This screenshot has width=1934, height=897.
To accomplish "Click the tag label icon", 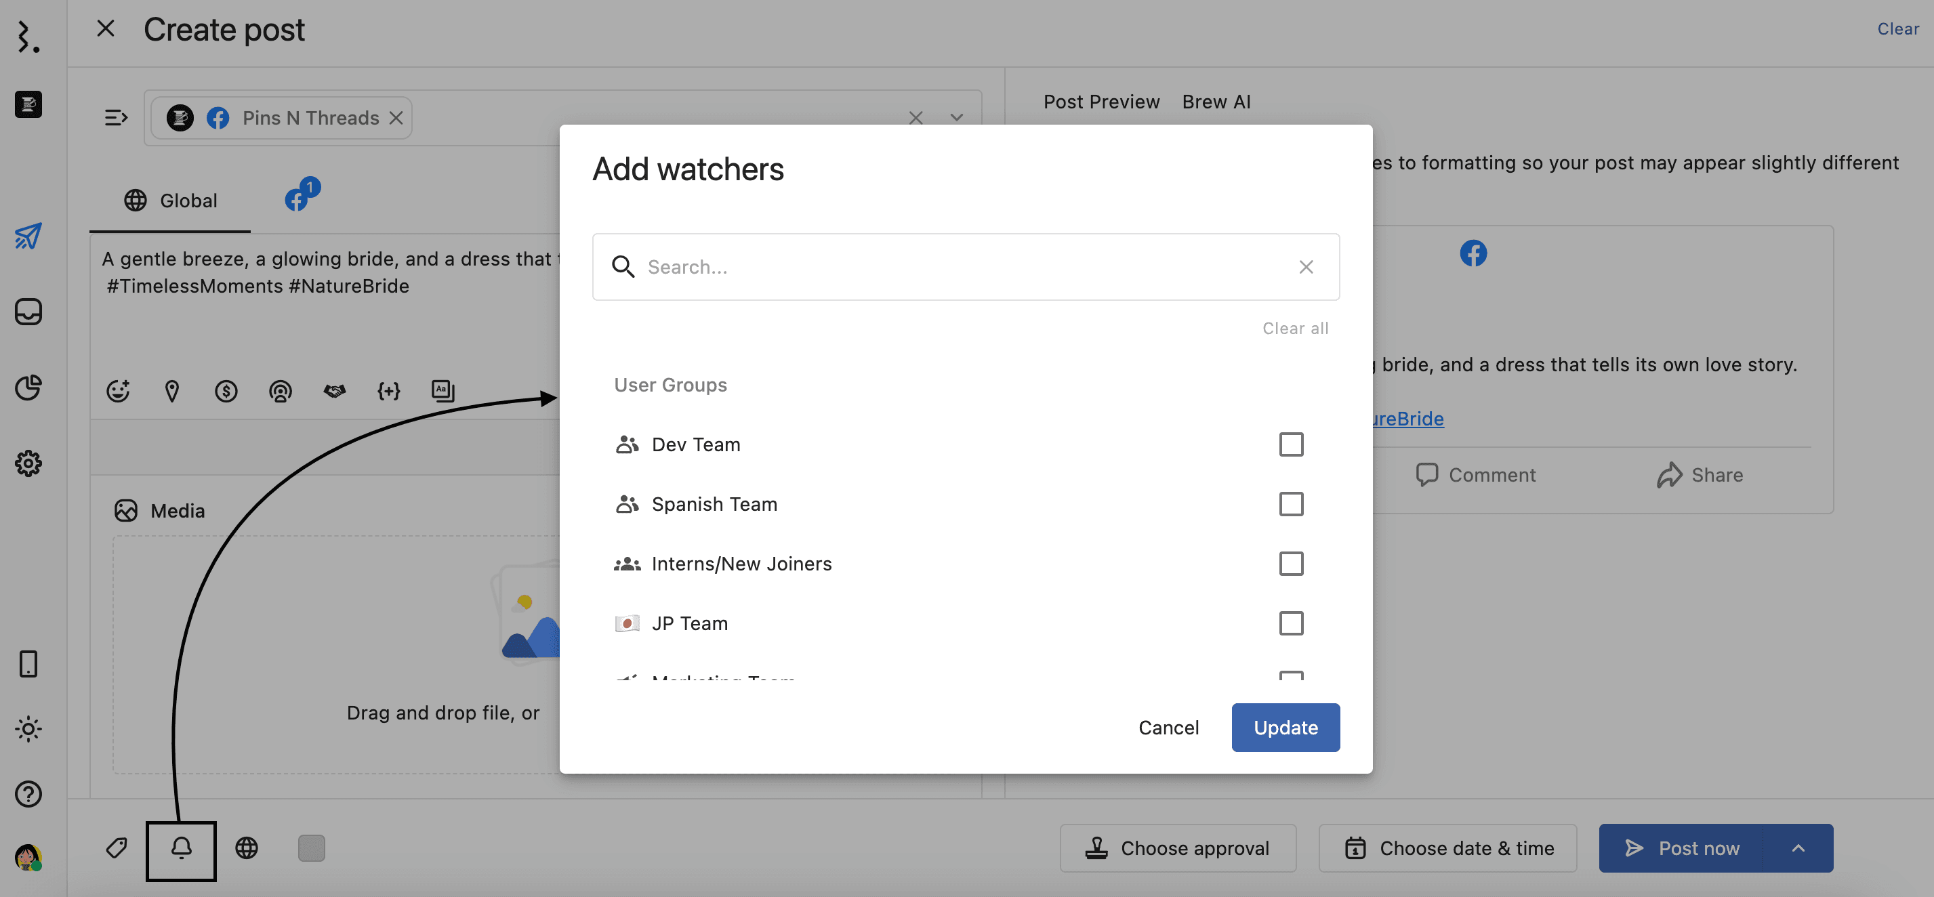I will coord(117,848).
